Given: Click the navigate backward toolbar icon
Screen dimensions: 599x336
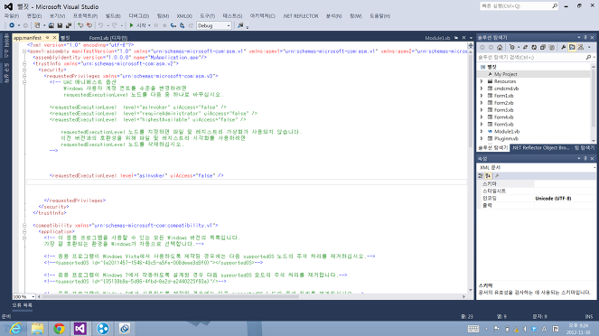Looking at the screenshot, I should pyautogui.click(x=12, y=25).
